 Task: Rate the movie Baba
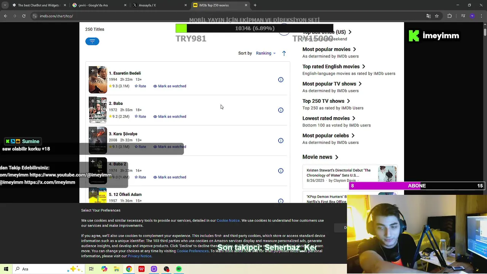pos(140,116)
